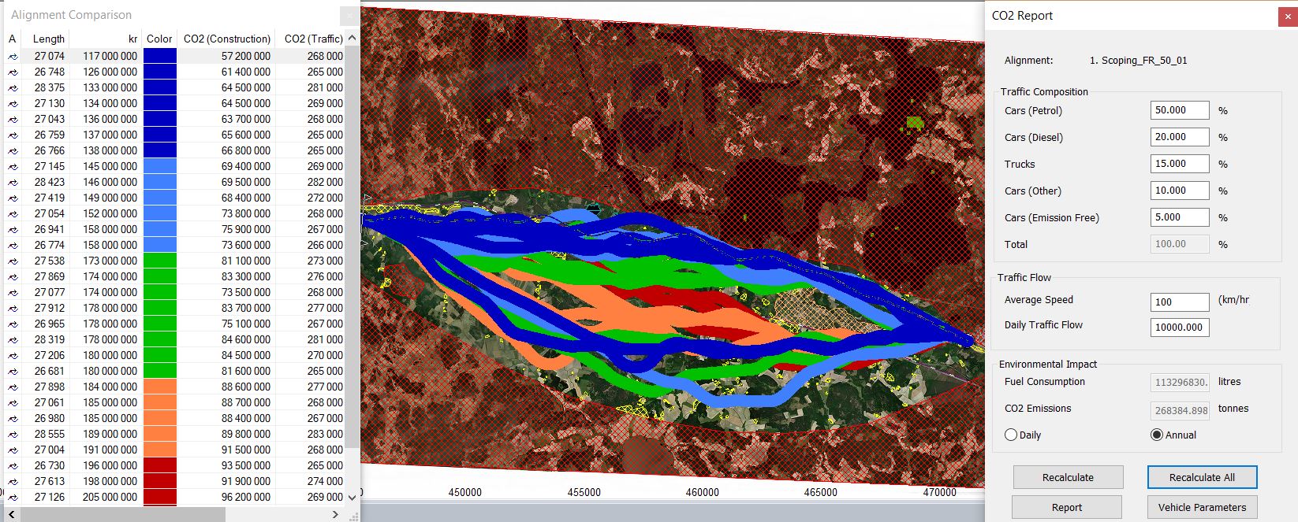Click the Average Speed field

pyautogui.click(x=1180, y=302)
